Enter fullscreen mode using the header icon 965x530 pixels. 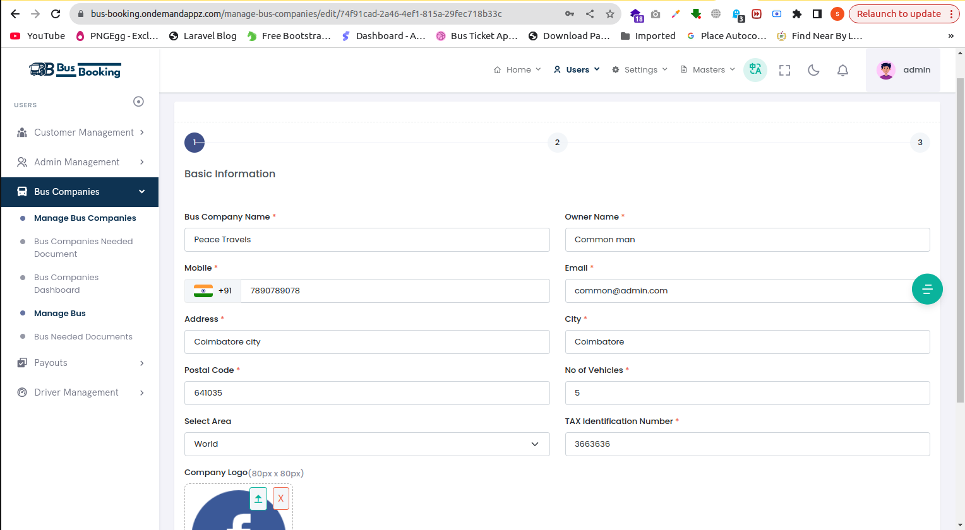[x=785, y=70]
